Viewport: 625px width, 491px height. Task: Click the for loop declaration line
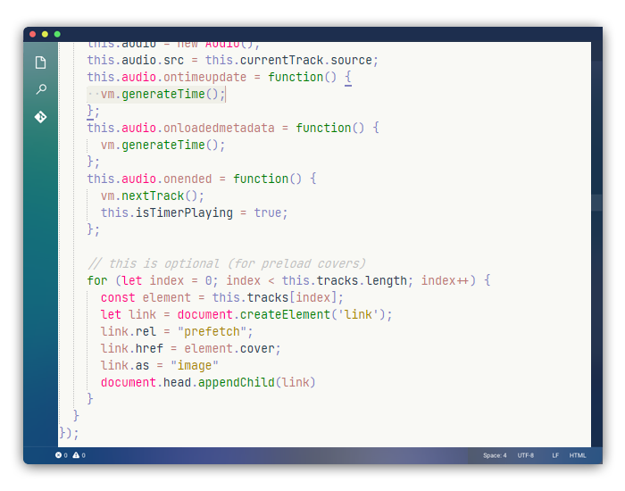[x=288, y=280]
